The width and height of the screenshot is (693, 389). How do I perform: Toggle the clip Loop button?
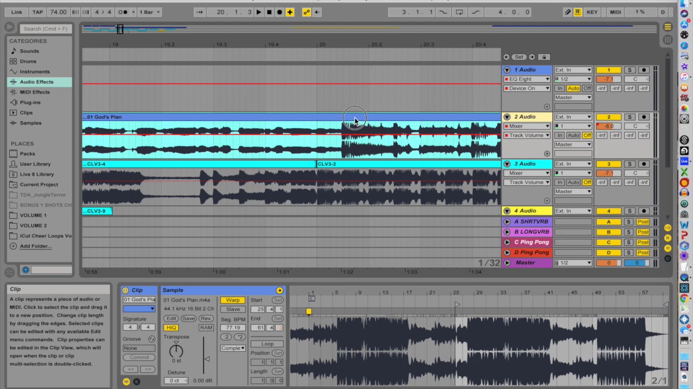267,344
